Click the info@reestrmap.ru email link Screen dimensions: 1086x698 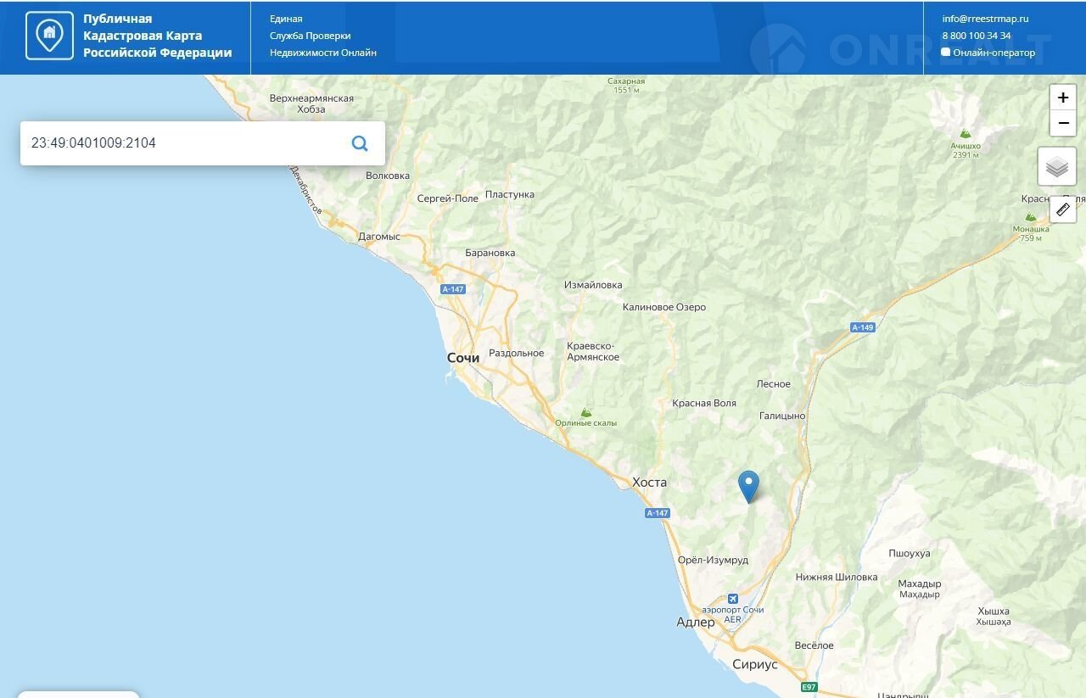click(x=985, y=19)
